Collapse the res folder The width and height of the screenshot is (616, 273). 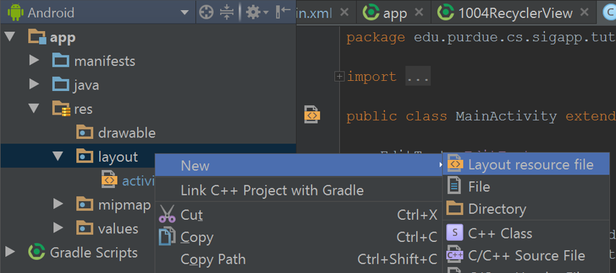tap(34, 109)
